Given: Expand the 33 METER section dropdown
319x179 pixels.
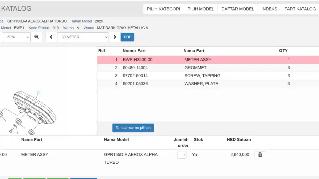Looking at the screenshot, I should click(83, 37).
